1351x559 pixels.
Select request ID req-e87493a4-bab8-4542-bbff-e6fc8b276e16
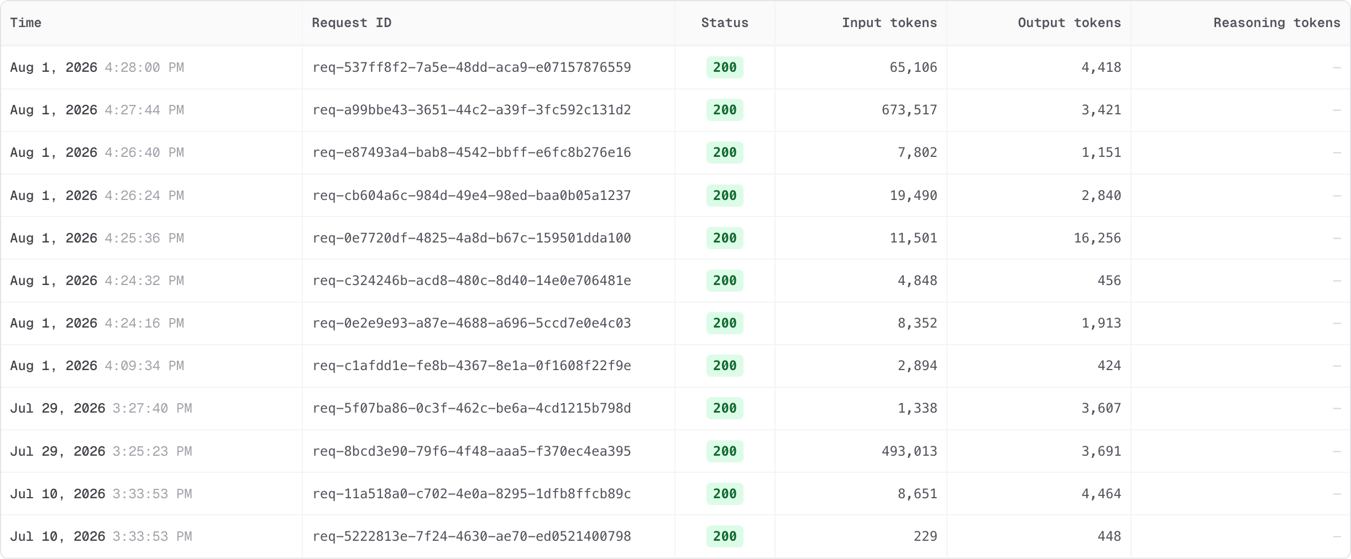472,152
